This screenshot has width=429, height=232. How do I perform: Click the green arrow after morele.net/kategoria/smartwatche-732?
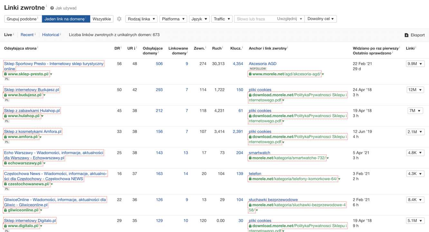coord(328,158)
